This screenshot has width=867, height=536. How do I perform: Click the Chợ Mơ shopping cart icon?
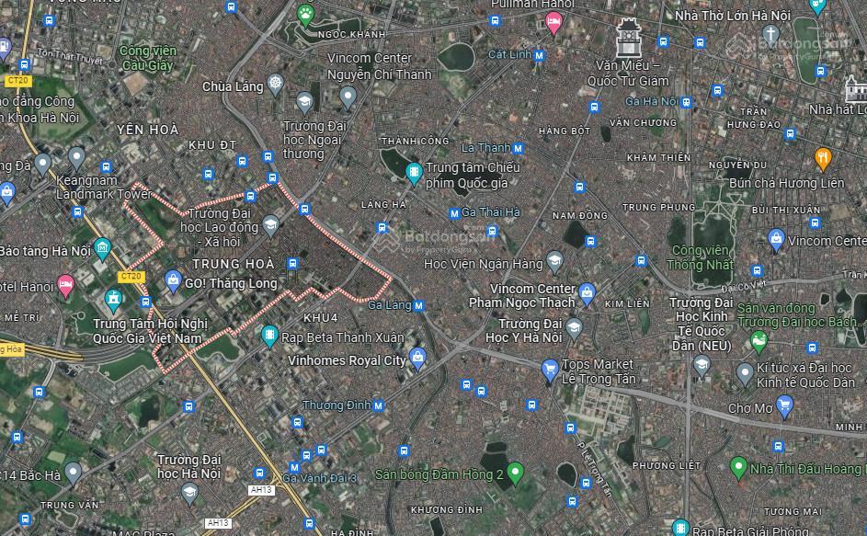pos(784,406)
